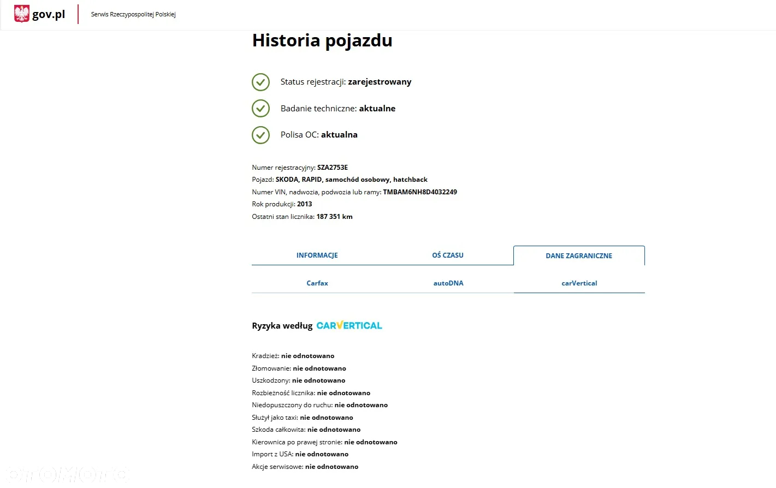Open the Carfax sub-tab
The height and width of the screenshot is (488, 776).
click(x=317, y=283)
